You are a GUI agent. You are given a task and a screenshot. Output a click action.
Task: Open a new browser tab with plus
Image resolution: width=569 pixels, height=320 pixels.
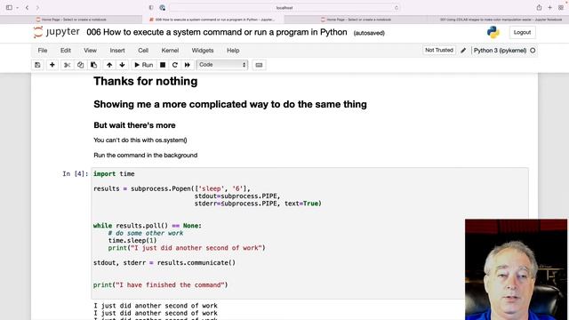point(550,7)
